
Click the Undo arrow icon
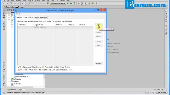point(15,3)
